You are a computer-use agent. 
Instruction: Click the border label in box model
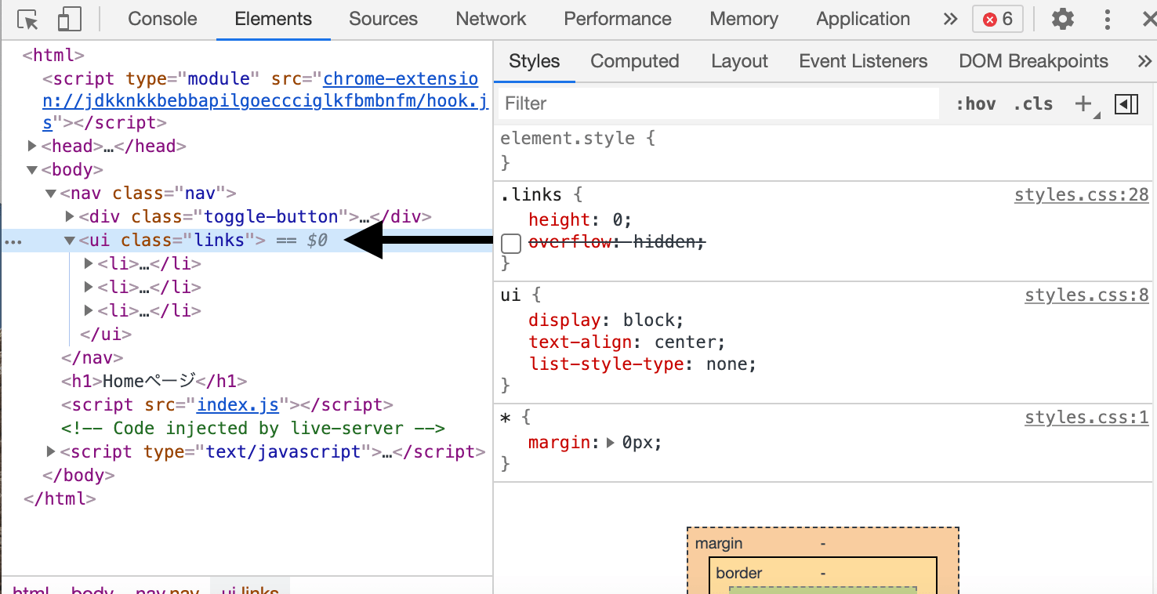(738, 573)
